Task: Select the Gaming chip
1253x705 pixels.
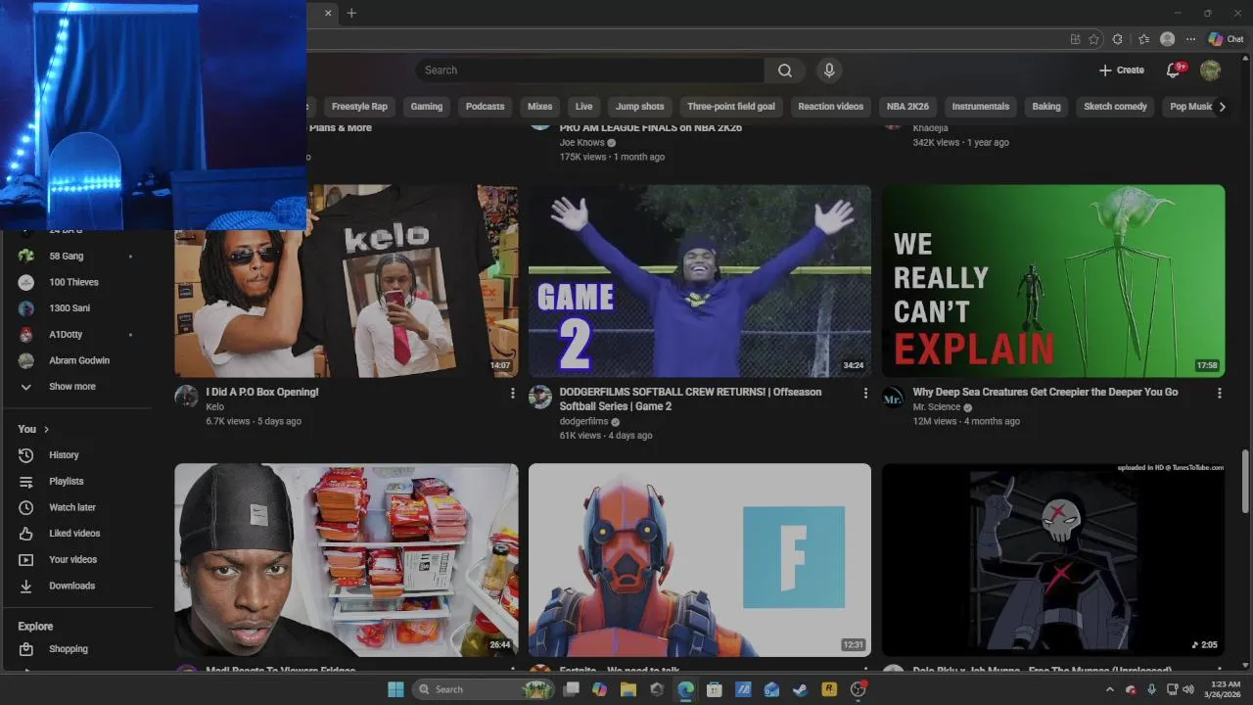Action: pyautogui.click(x=427, y=107)
